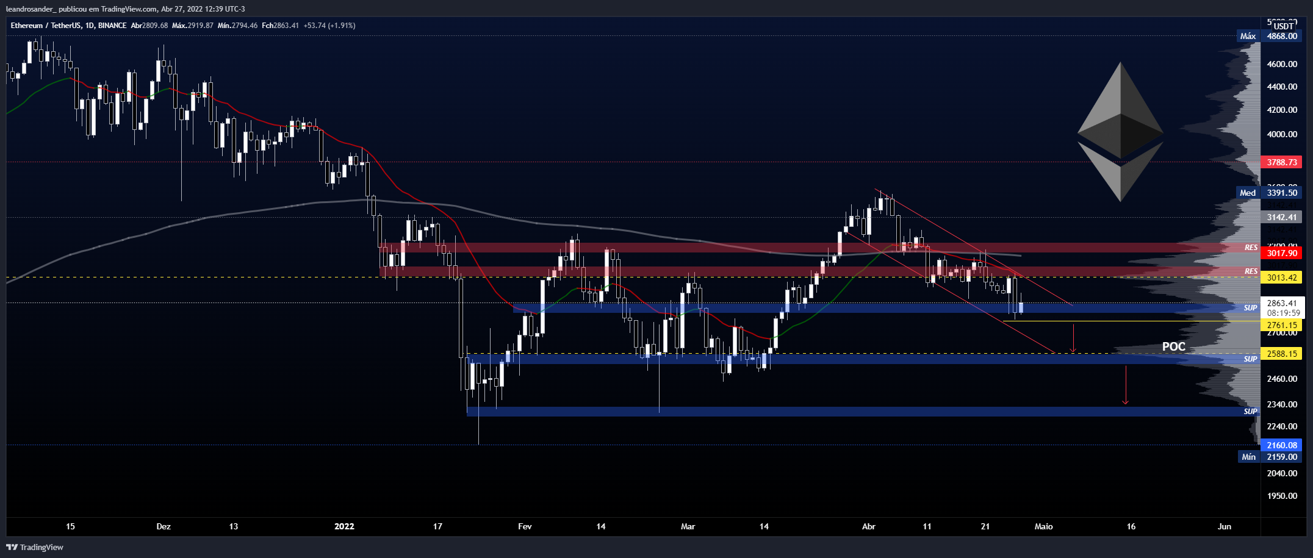Click the Jun date label on time axis
Image resolution: width=1313 pixels, height=558 pixels.
pyautogui.click(x=1225, y=526)
